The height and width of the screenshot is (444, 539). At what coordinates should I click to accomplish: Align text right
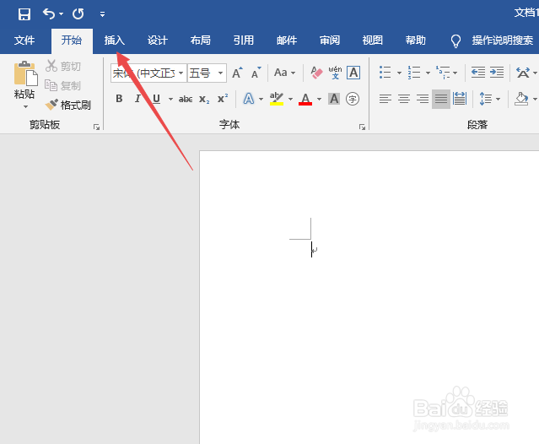point(423,99)
